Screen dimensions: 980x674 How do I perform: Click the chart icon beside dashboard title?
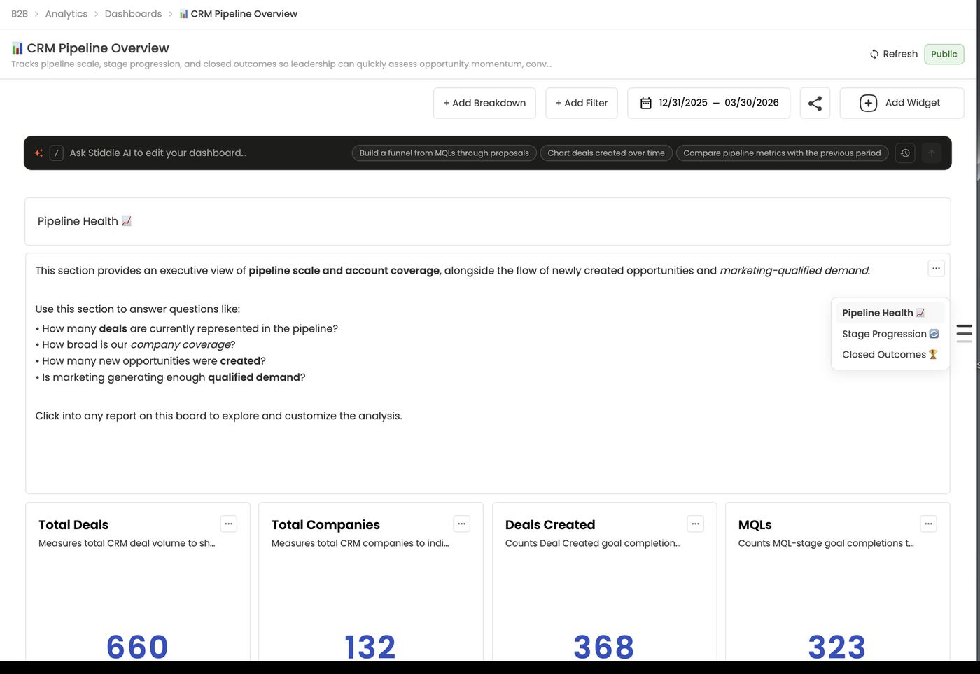point(17,48)
